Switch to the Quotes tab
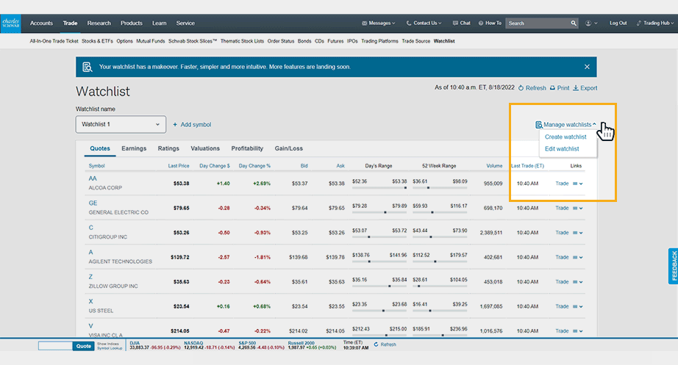Screen dimensions: 678x365 (x=100, y=148)
